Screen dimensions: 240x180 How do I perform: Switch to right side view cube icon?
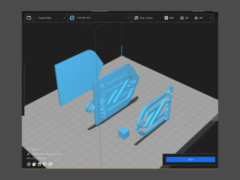[x=50, y=164]
